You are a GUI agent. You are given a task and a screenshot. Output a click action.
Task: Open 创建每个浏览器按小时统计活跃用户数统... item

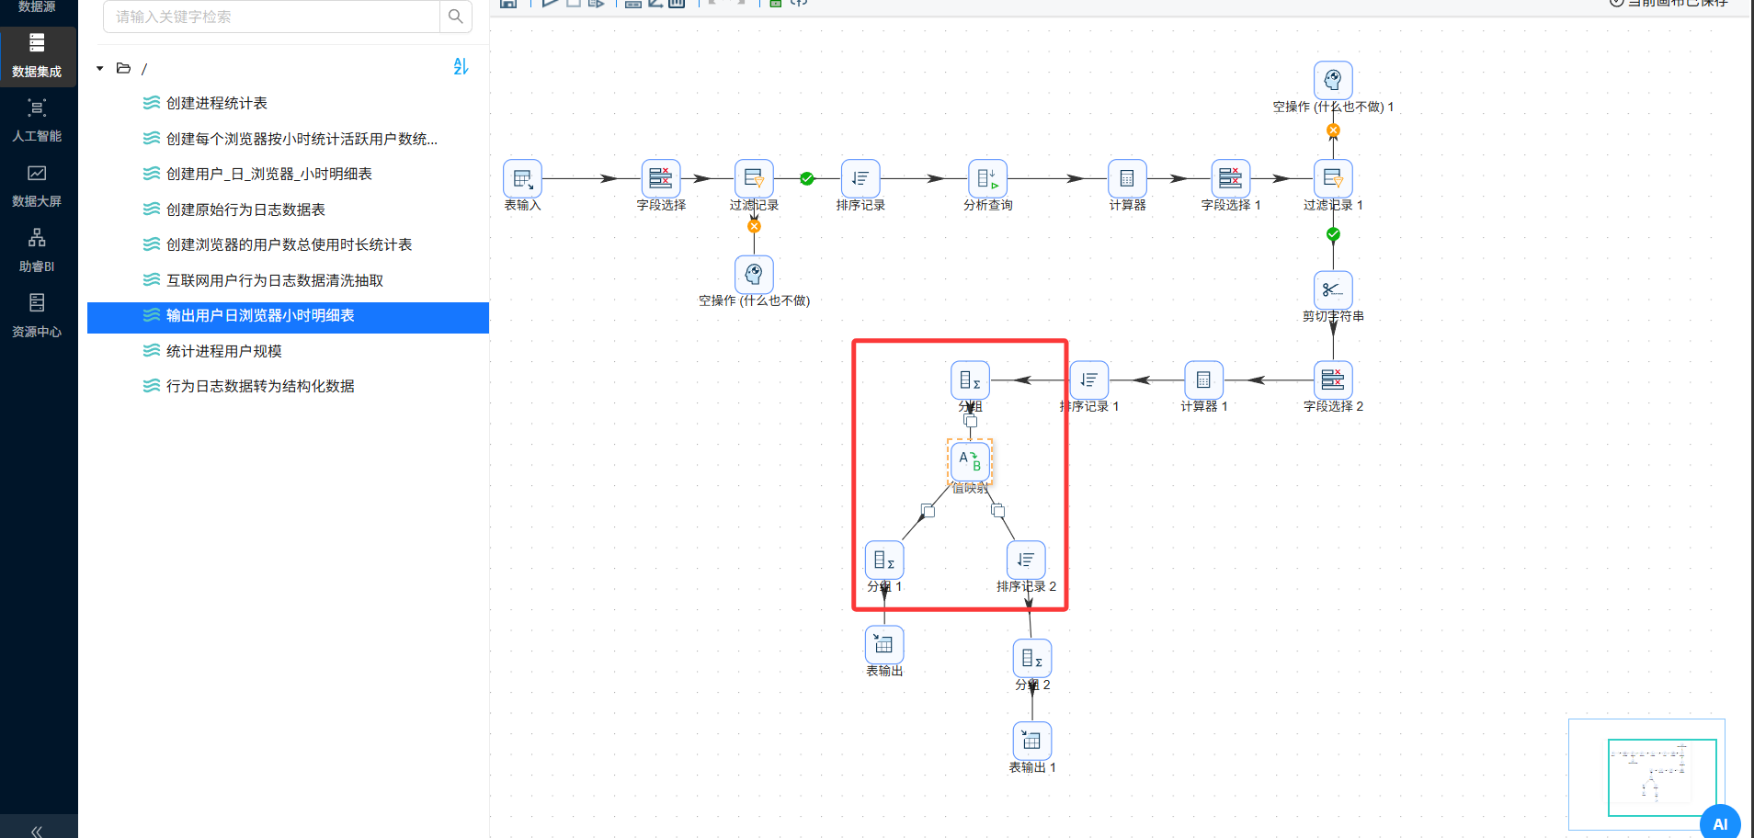302,139
